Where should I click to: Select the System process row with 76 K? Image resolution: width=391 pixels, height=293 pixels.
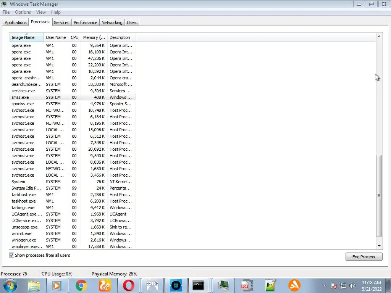tap(73, 182)
